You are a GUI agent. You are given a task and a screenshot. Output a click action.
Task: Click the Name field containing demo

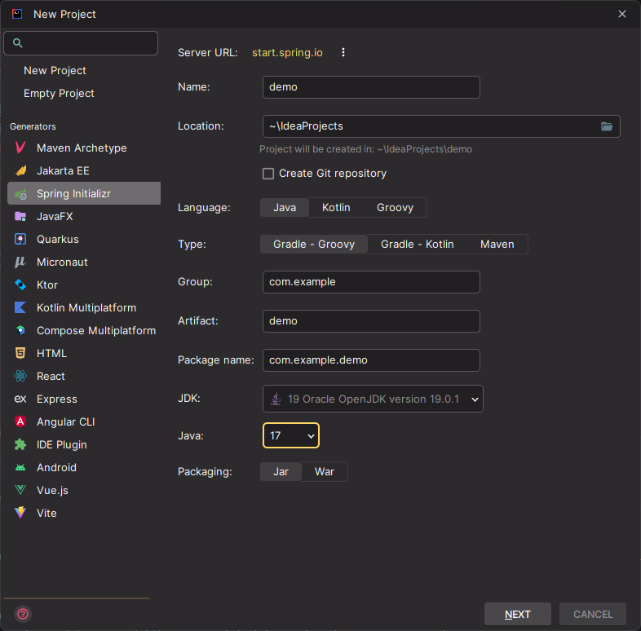(x=371, y=87)
